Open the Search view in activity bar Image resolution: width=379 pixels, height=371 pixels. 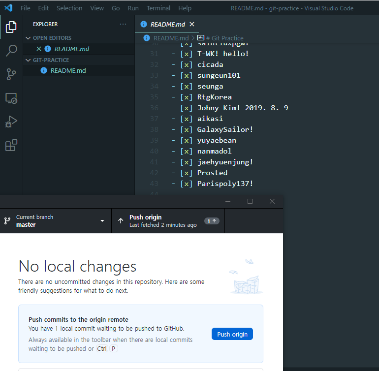tap(11, 51)
